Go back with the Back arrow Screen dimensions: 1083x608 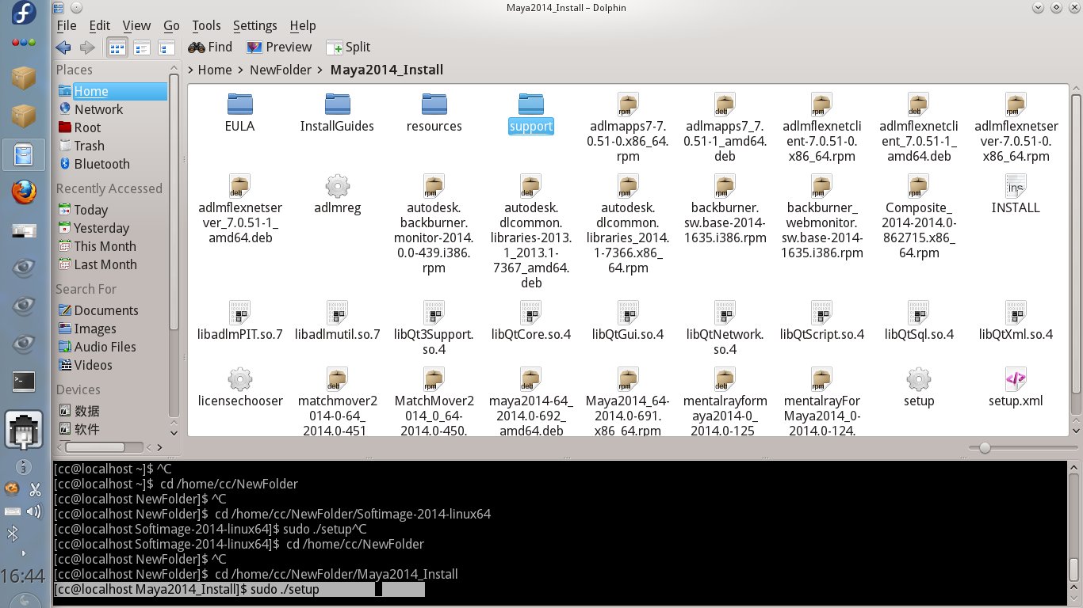click(63, 47)
